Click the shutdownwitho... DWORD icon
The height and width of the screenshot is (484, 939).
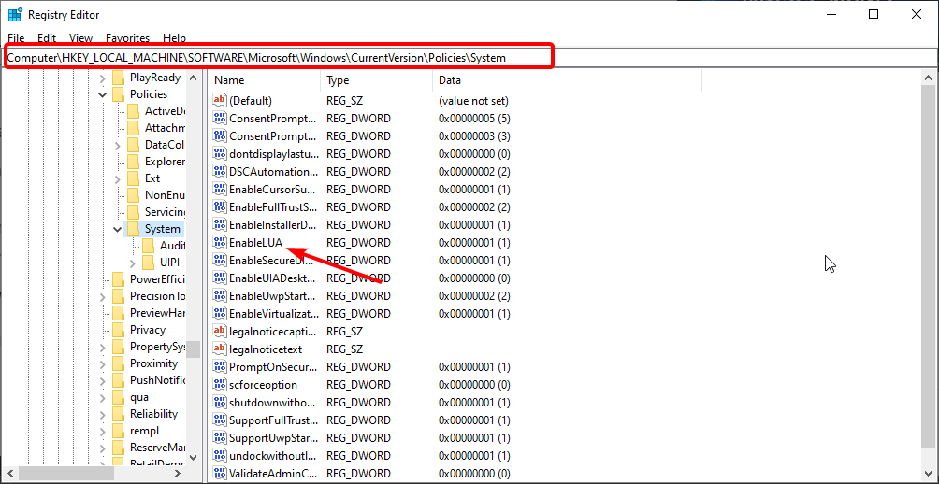220,402
